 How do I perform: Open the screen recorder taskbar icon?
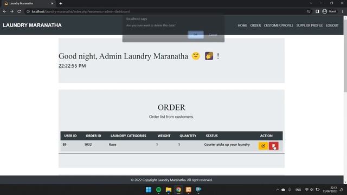pos(198,190)
